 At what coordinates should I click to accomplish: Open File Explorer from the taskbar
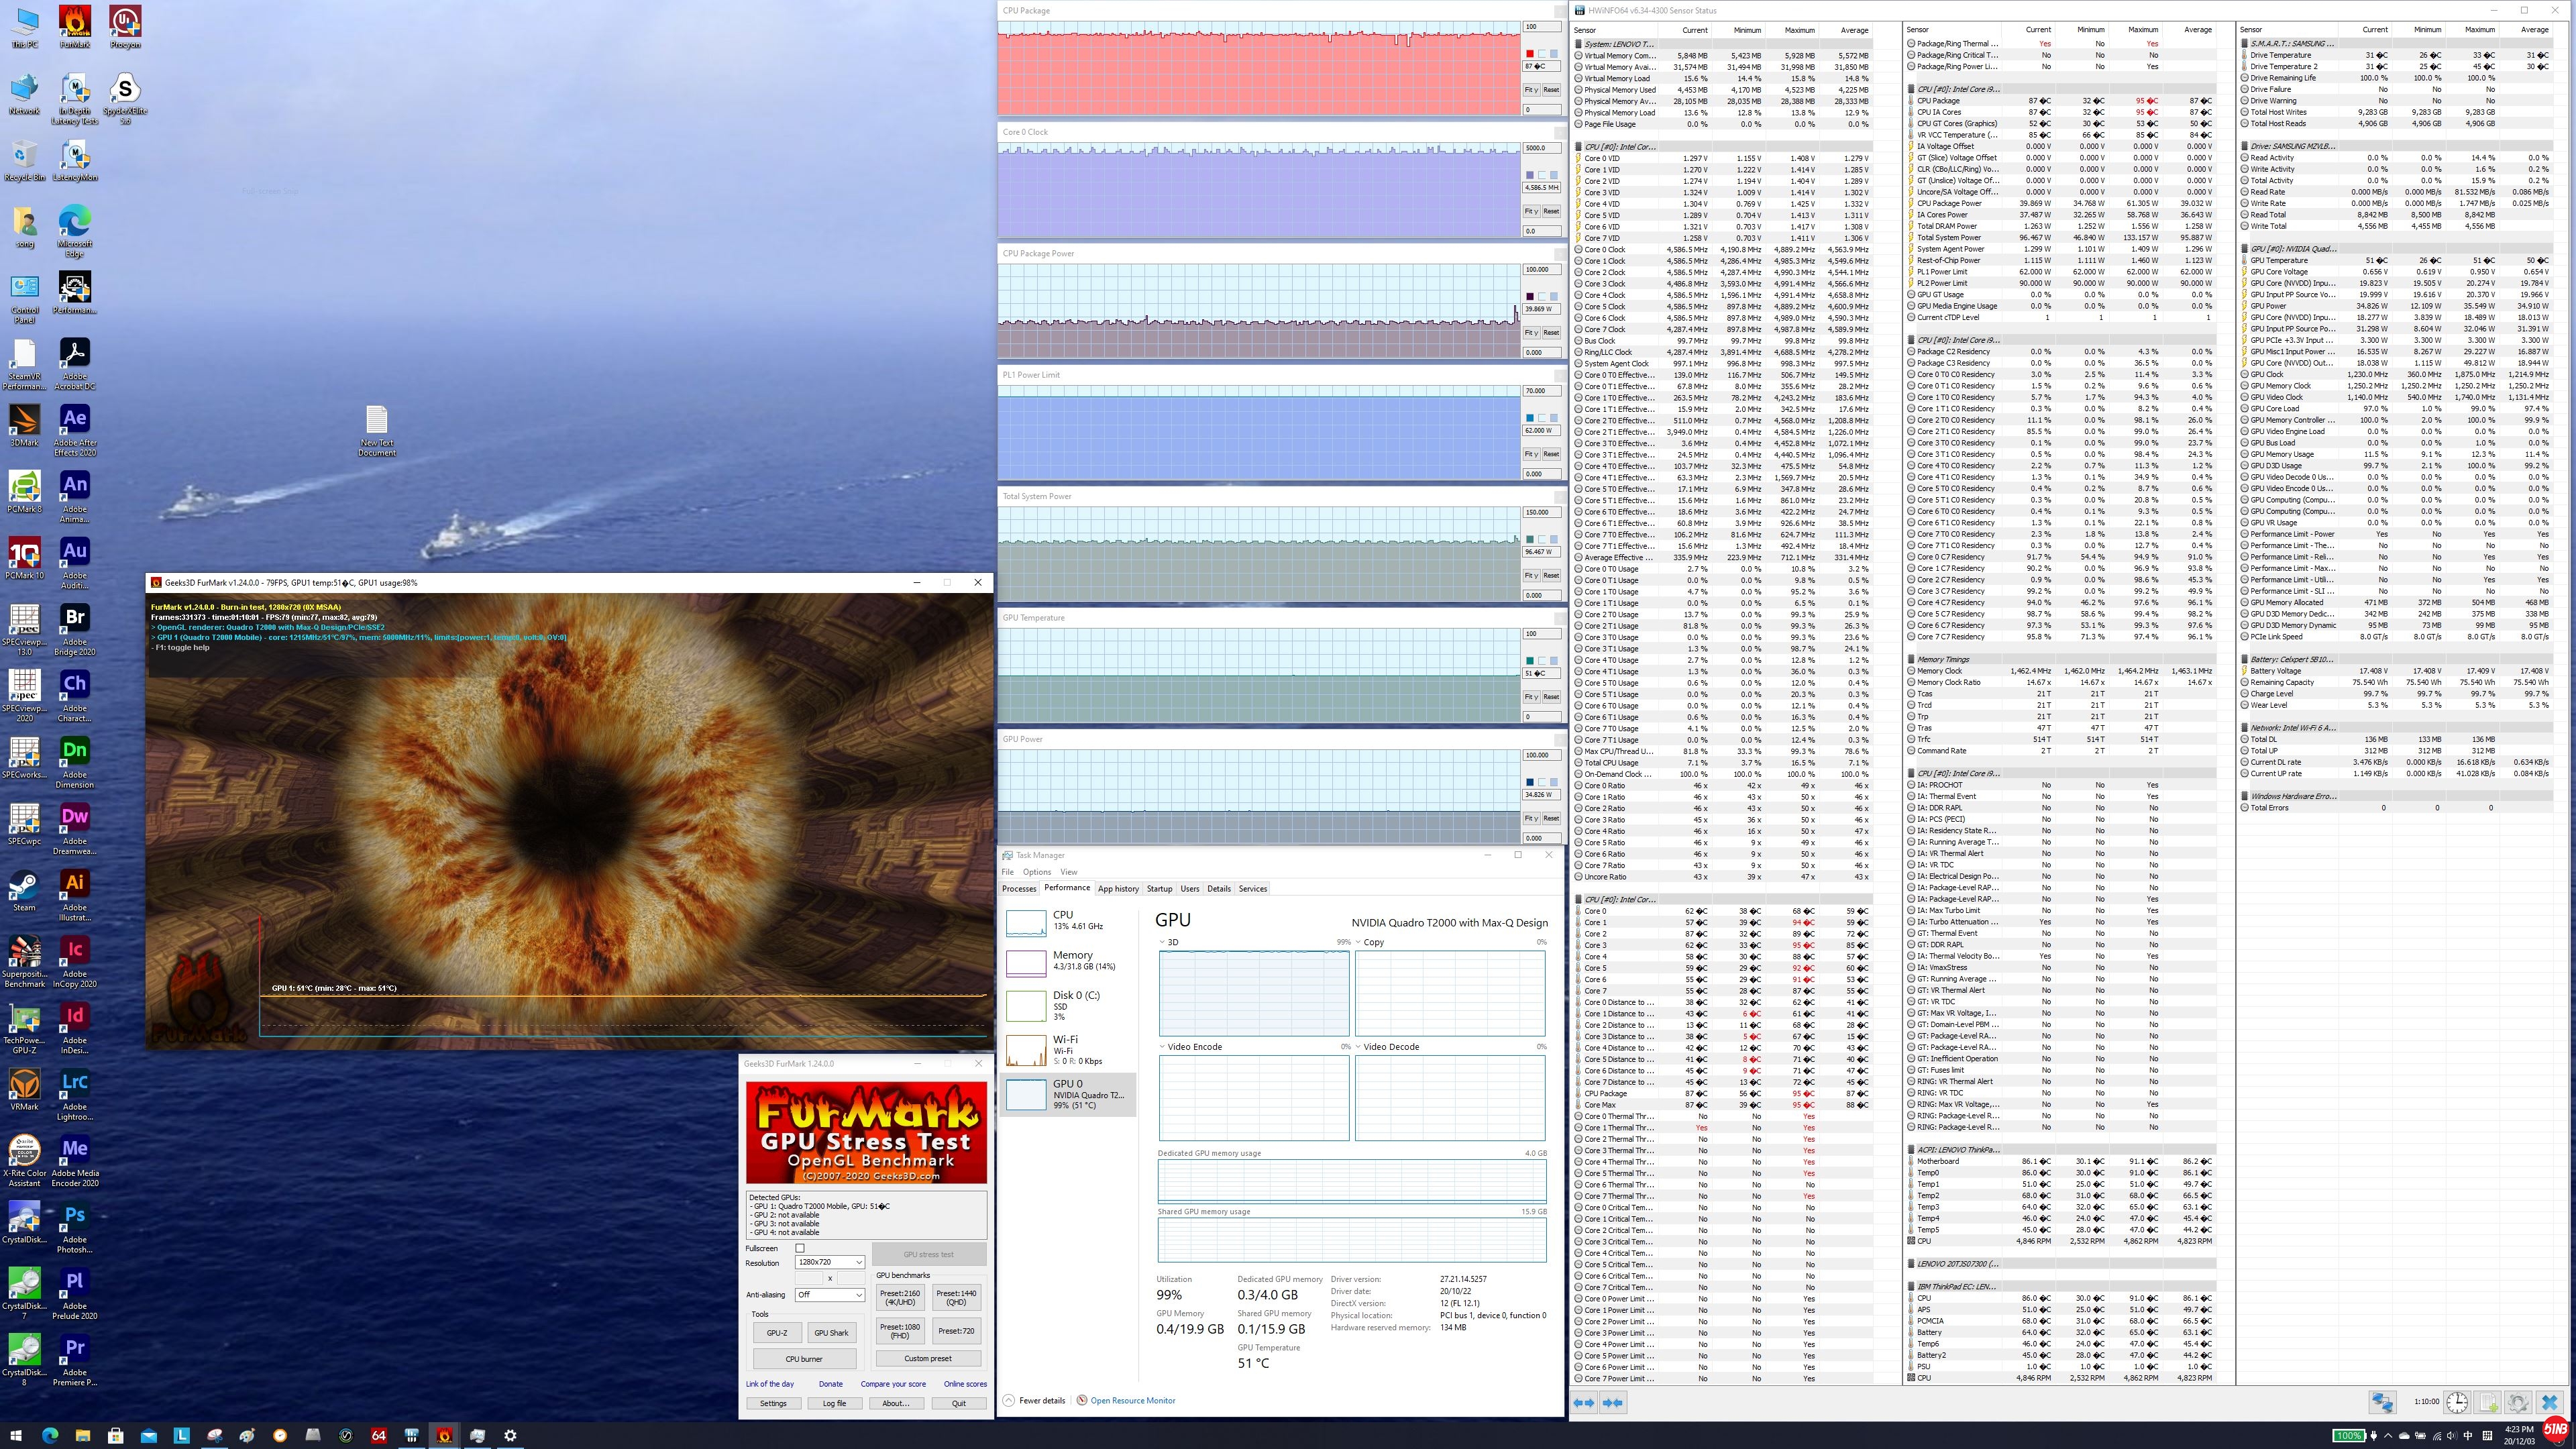tap(82, 1435)
